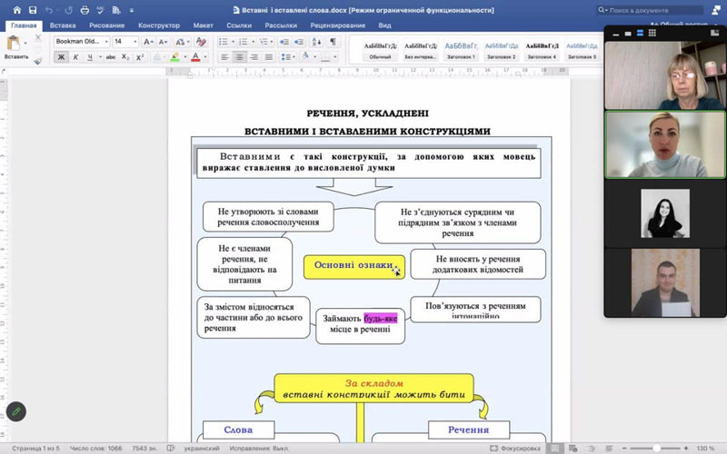Screen dimensions: 727x454
Task: Decrease font size with smaller A
Action: point(163,42)
